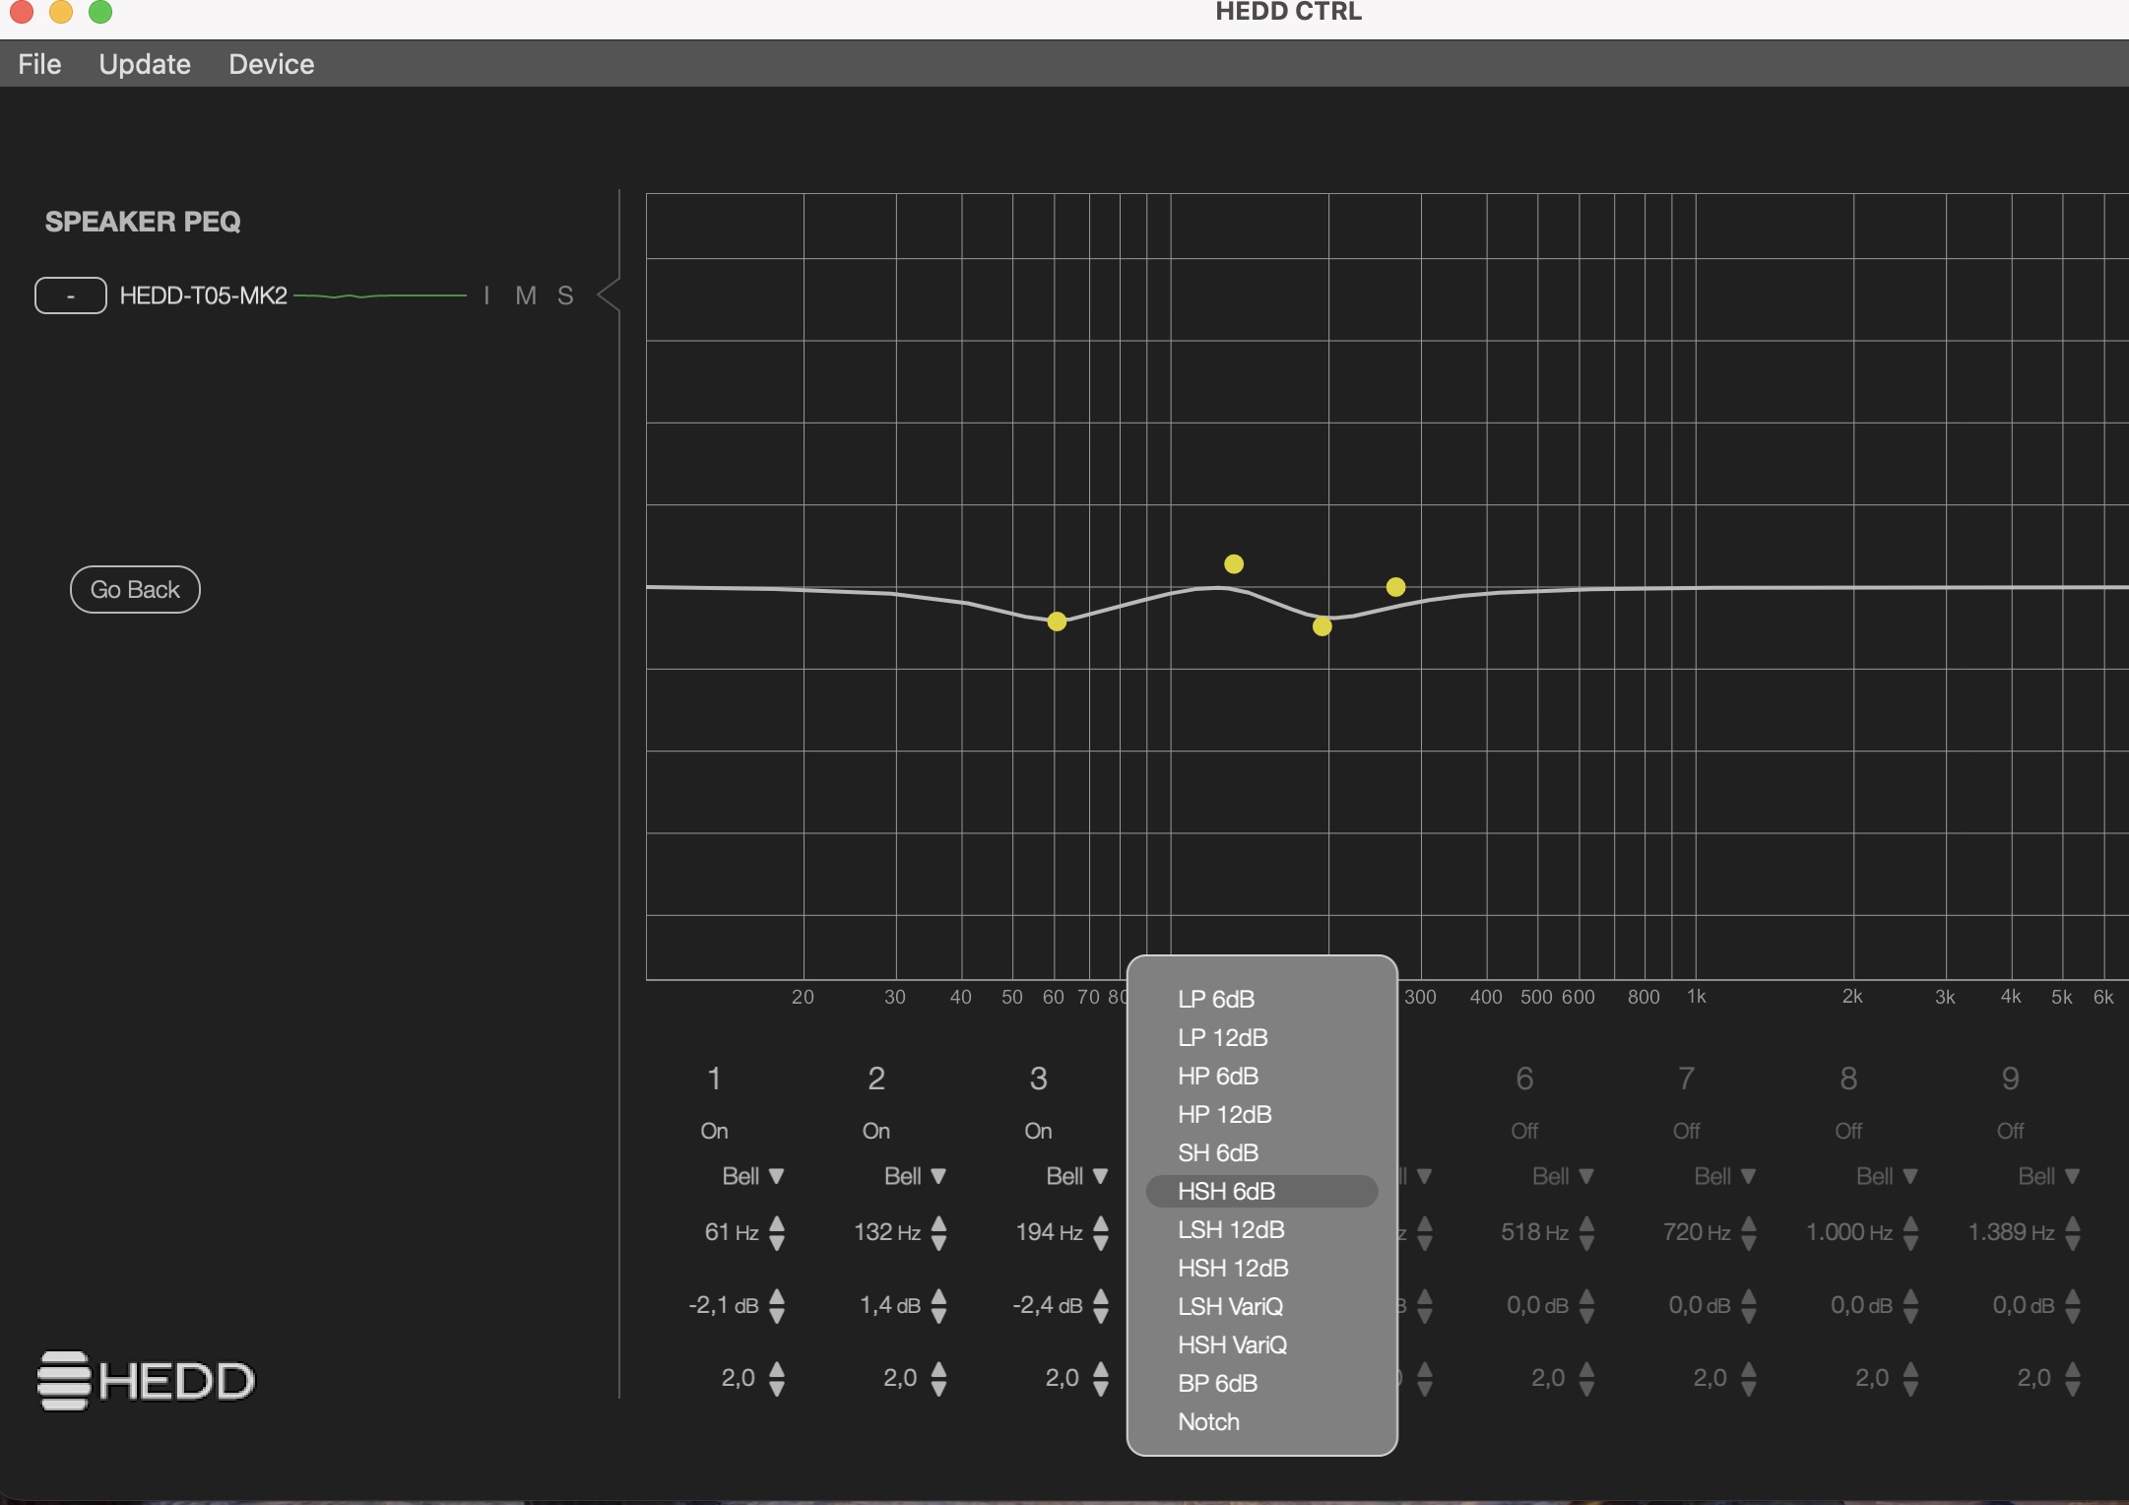Open the Update menu
The width and height of the screenshot is (2129, 1505).
(145, 64)
